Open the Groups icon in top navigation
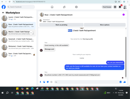The height and width of the screenshot is (99, 130). [76, 7]
